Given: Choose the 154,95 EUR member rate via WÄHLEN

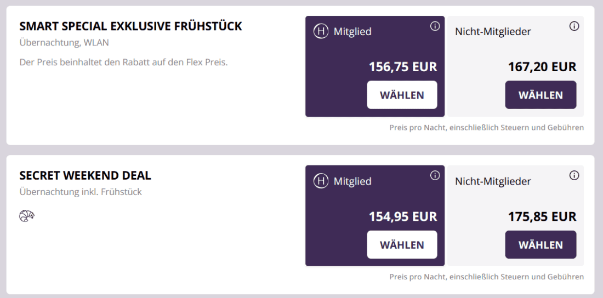Looking at the screenshot, I should pyautogui.click(x=402, y=244).
